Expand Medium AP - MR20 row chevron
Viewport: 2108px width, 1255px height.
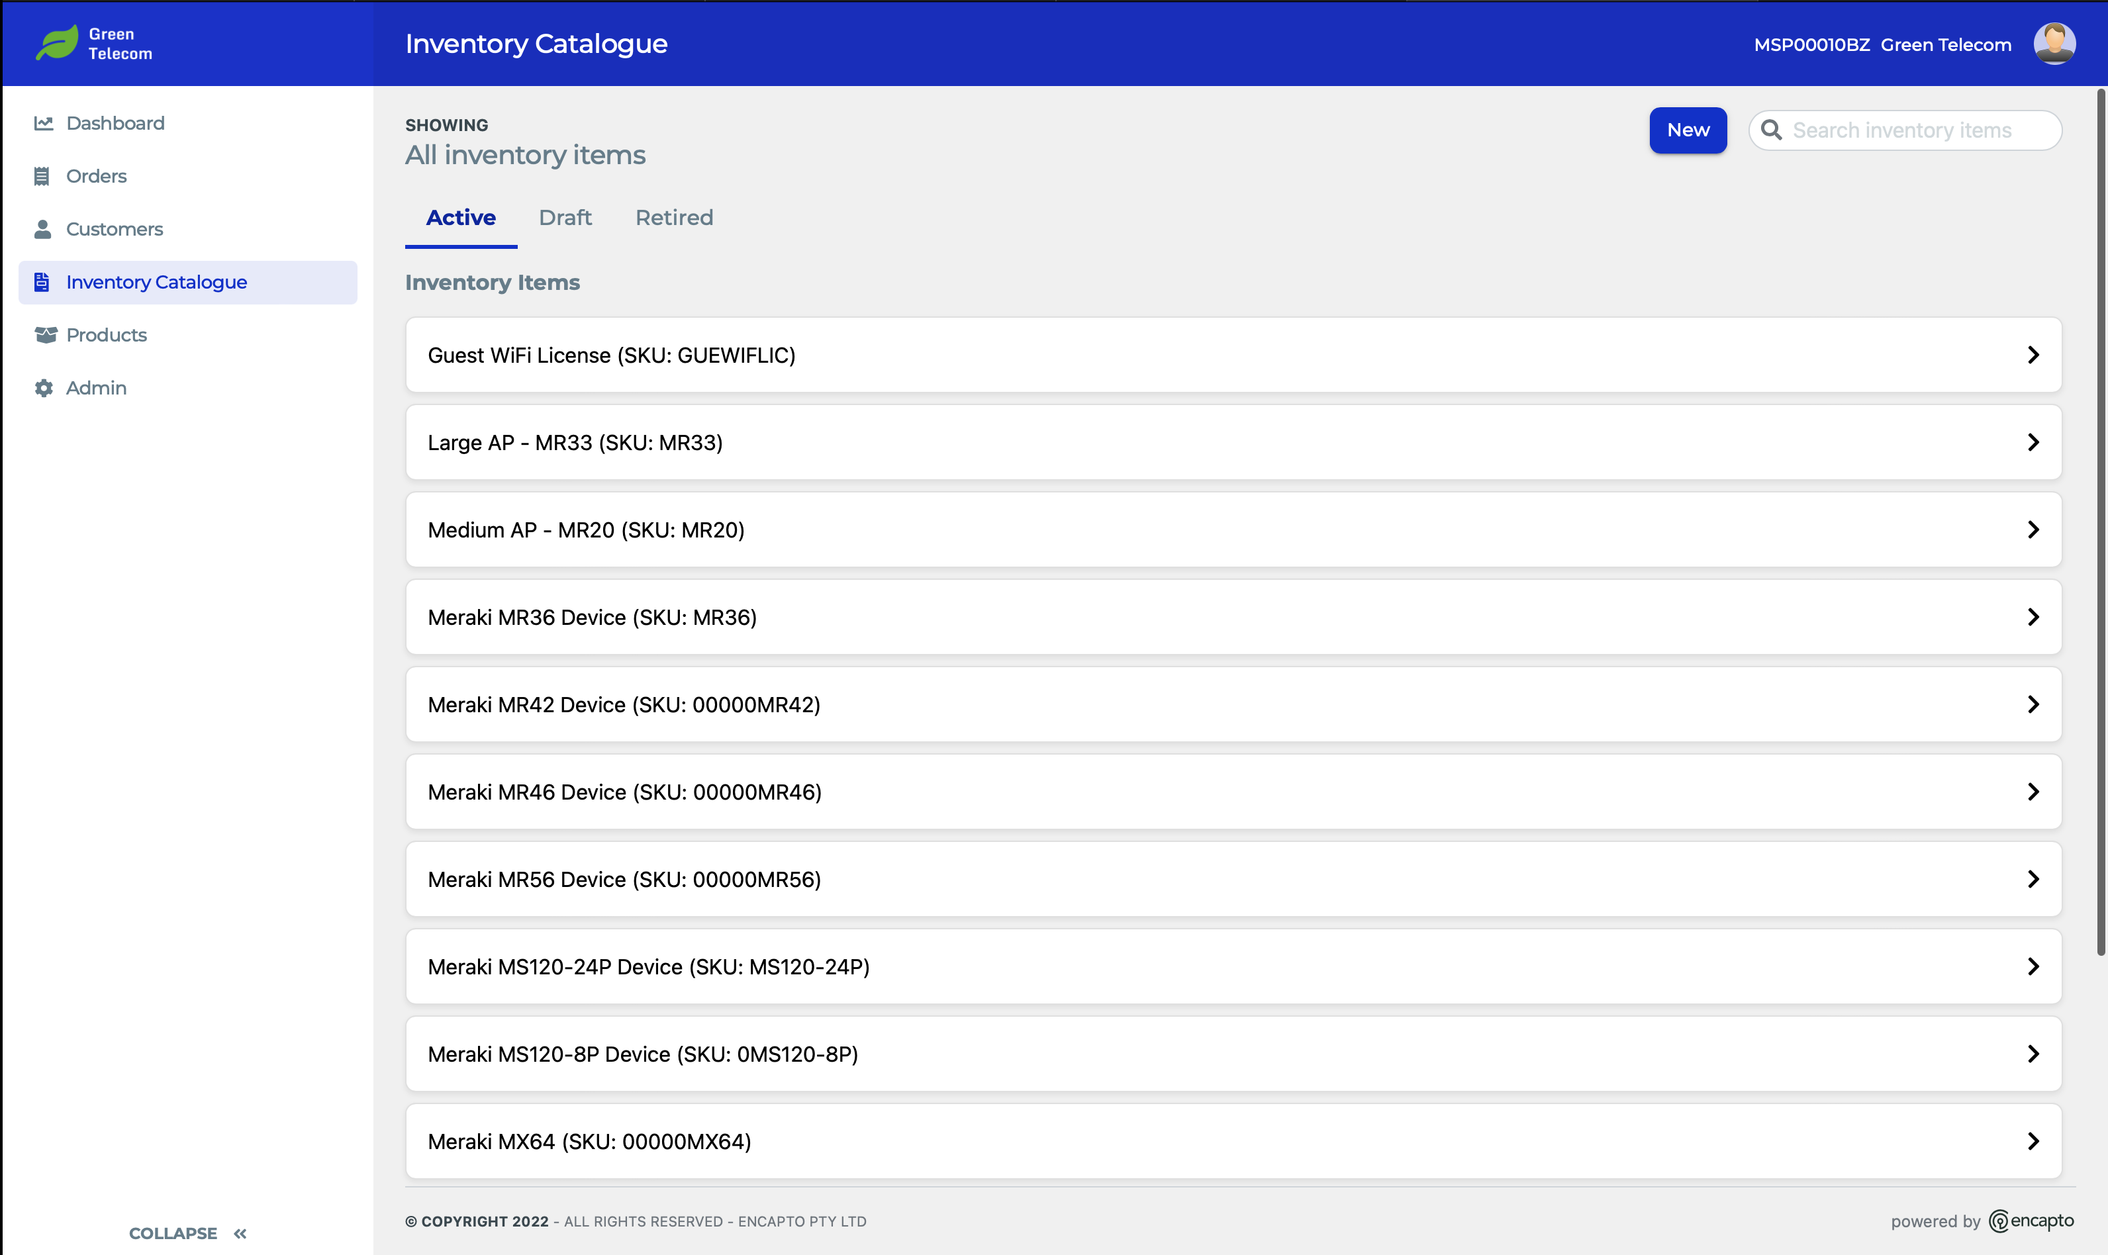[2033, 530]
